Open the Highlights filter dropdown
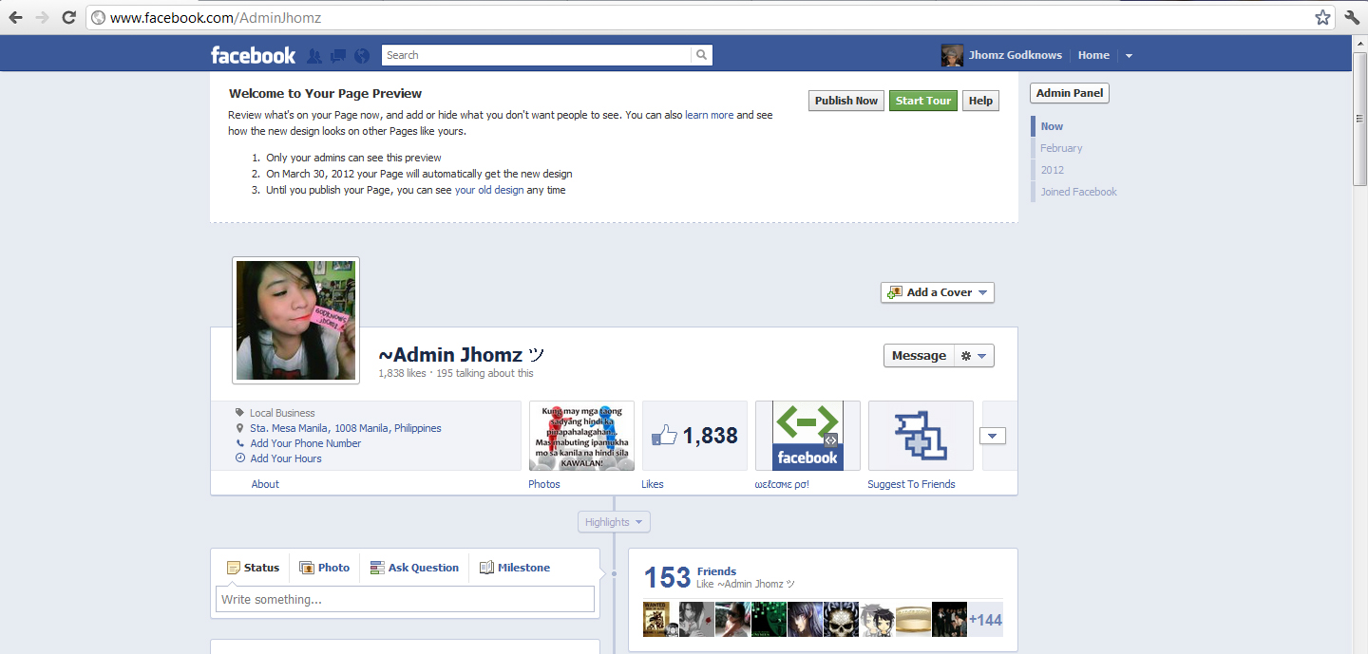The width and height of the screenshot is (1368, 654). (614, 522)
